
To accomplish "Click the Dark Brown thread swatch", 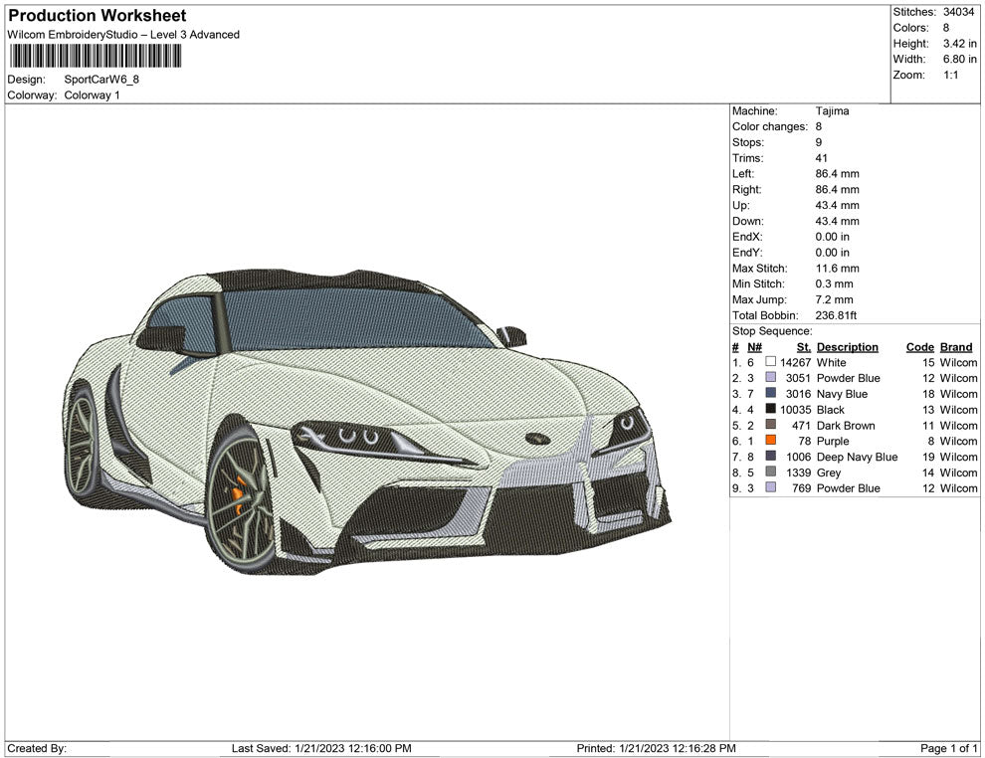I will coord(771,426).
